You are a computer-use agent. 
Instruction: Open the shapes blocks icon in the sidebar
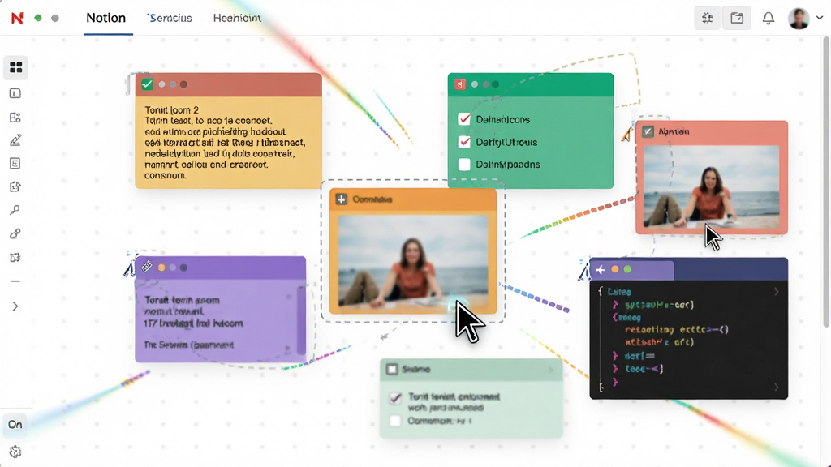click(x=15, y=117)
